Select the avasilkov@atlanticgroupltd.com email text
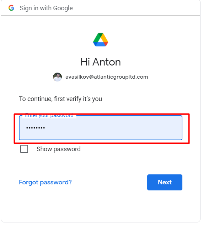This screenshot has width=203, height=226. (107, 77)
